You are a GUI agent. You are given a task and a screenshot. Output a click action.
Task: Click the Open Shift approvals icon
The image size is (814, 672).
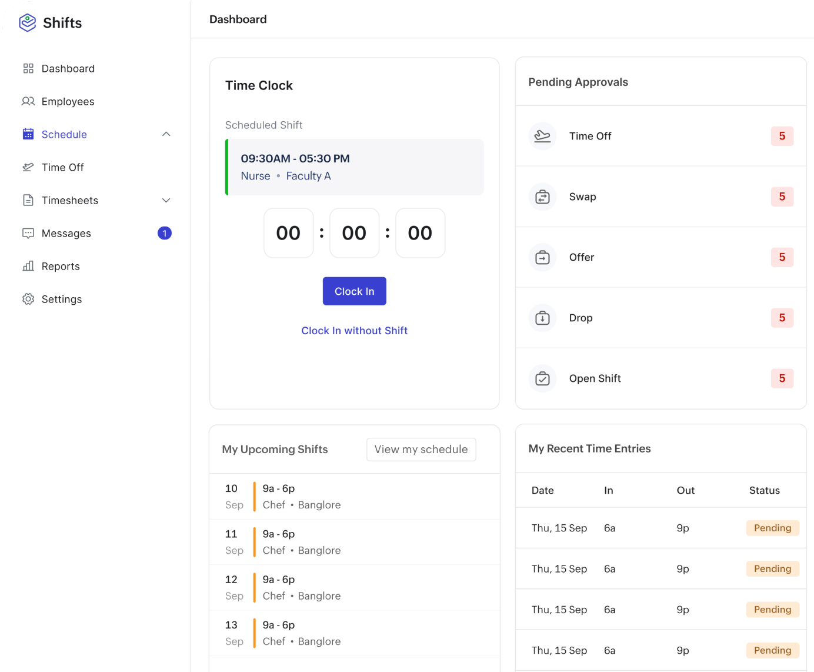click(542, 378)
